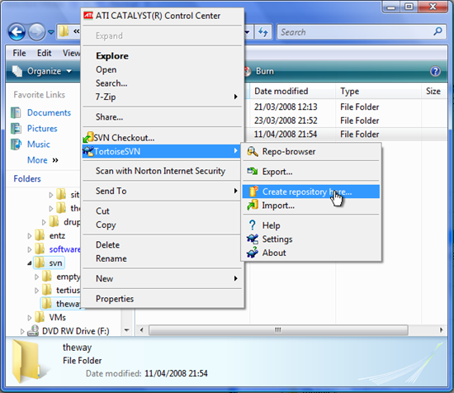Open the Documents favorite link

49,112
